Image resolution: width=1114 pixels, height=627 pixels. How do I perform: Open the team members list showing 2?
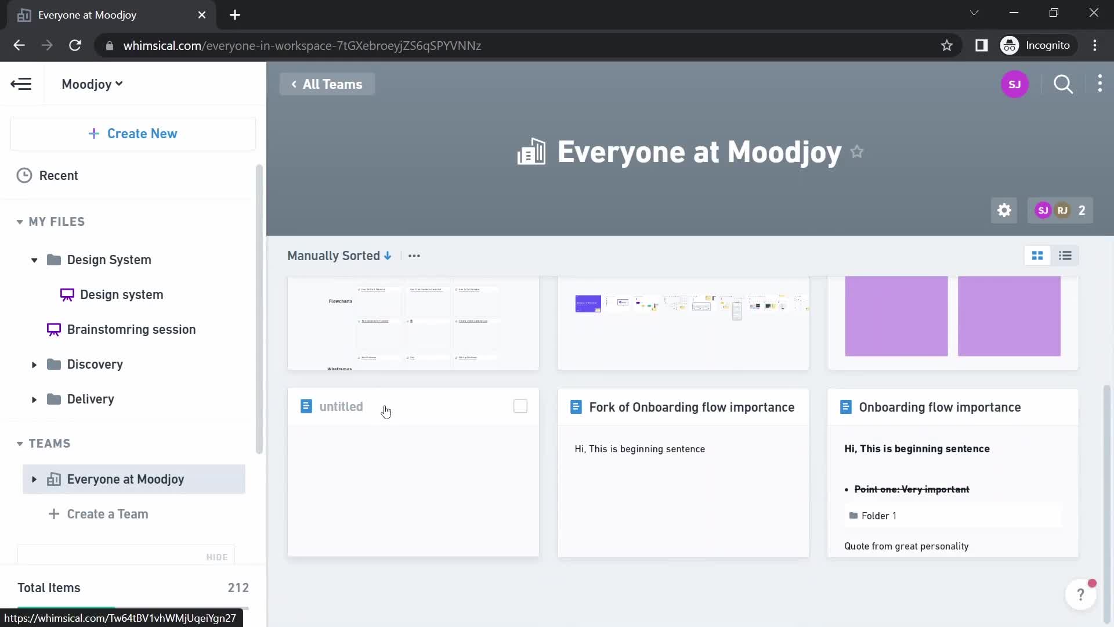point(1060,210)
